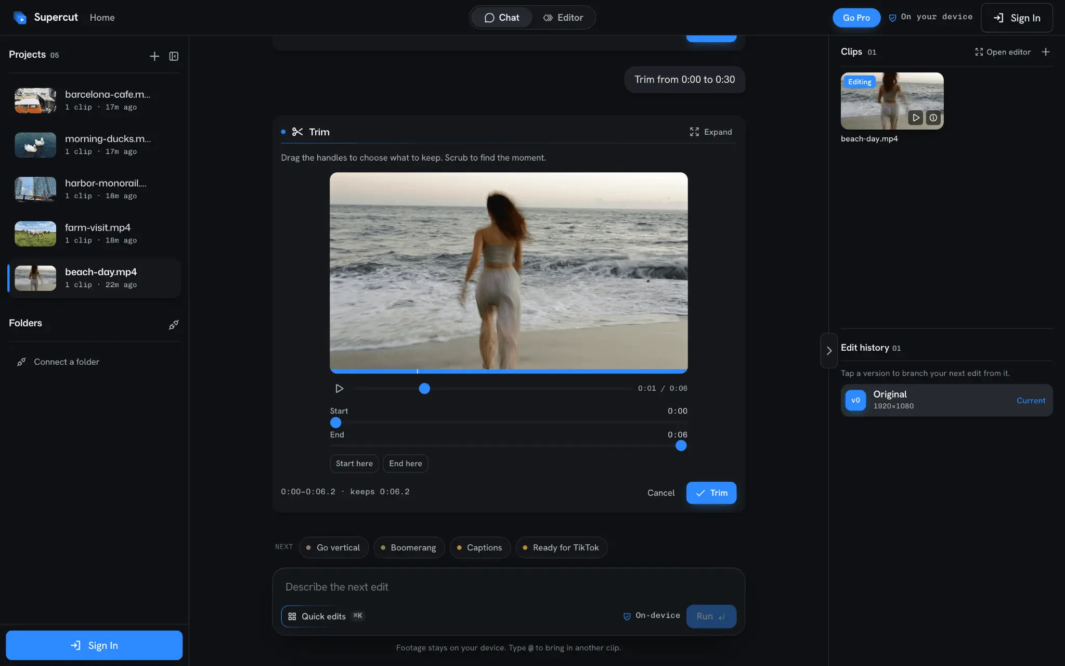Image resolution: width=1065 pixels, height=666 pixels.
Task: Open the morning-ducks project
Action: click(x=94, y=145)
